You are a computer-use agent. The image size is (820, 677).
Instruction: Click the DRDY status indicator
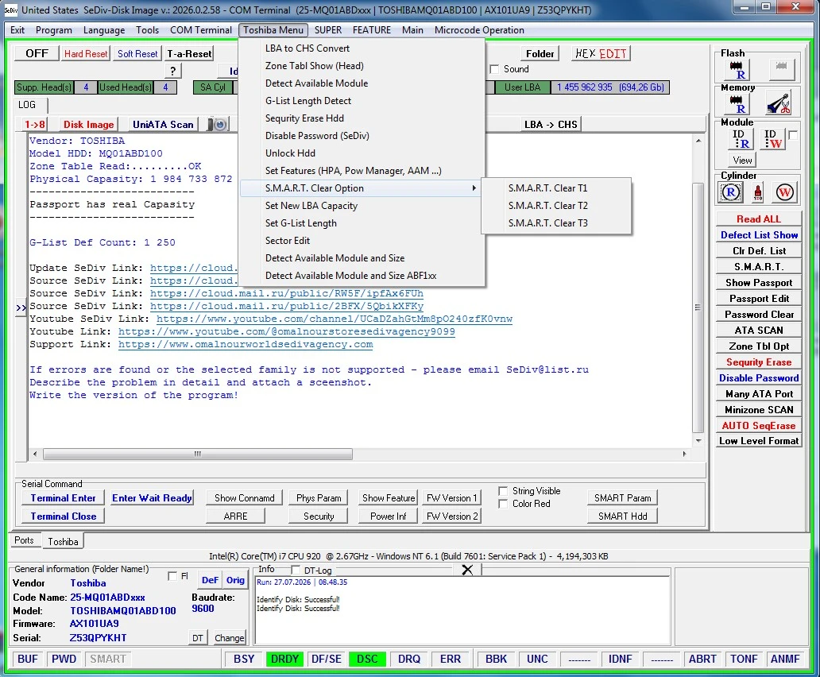pos(284,659)
